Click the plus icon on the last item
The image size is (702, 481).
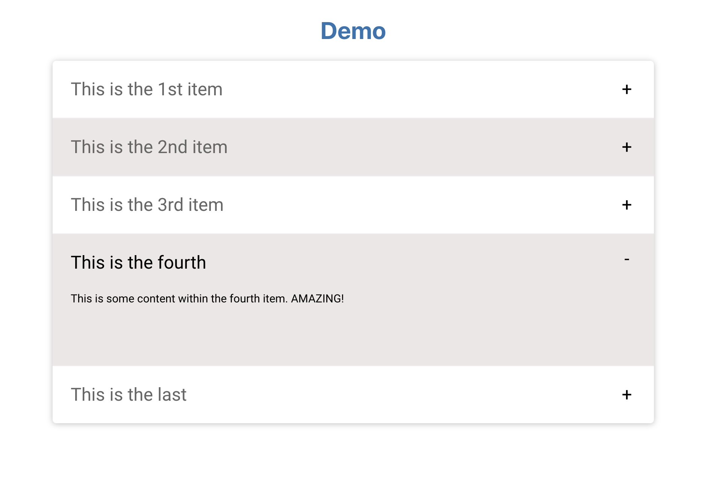click(x=626, y=395)
